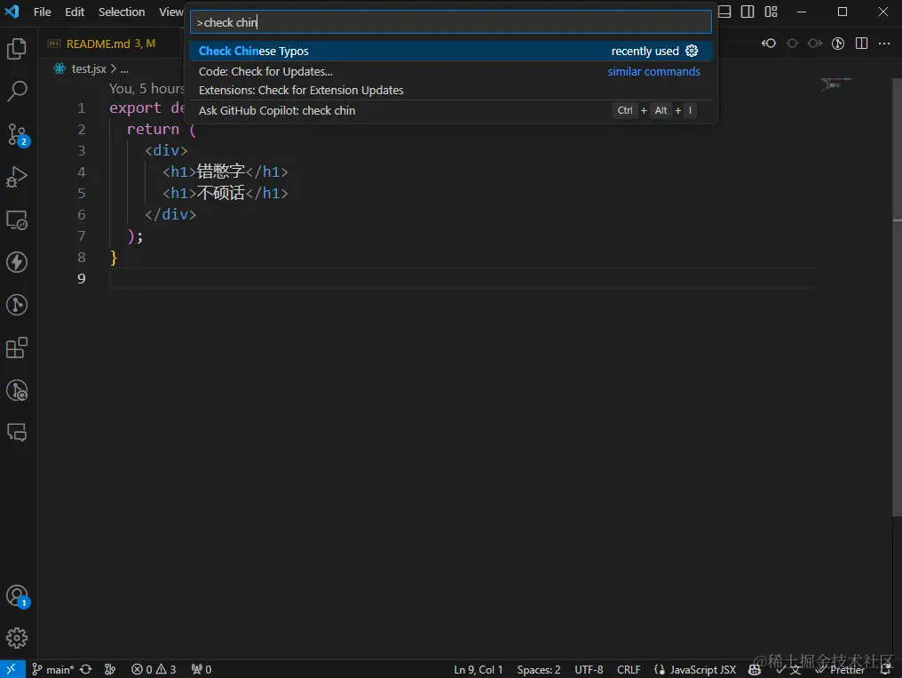
Task: Open the Explorer view in activity bar
Action: pyautogui.click(x=17, y=48)
